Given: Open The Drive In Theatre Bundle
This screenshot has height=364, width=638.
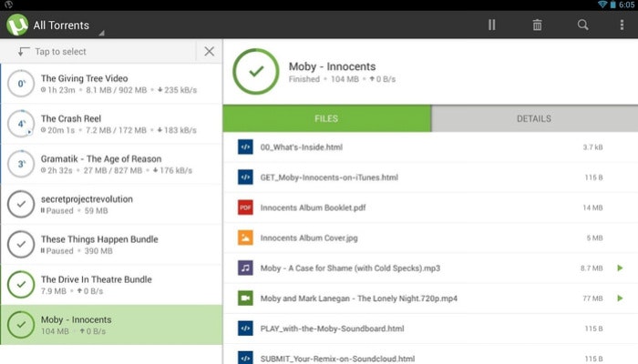Looking at the screenshot, I should click(111, 284).
